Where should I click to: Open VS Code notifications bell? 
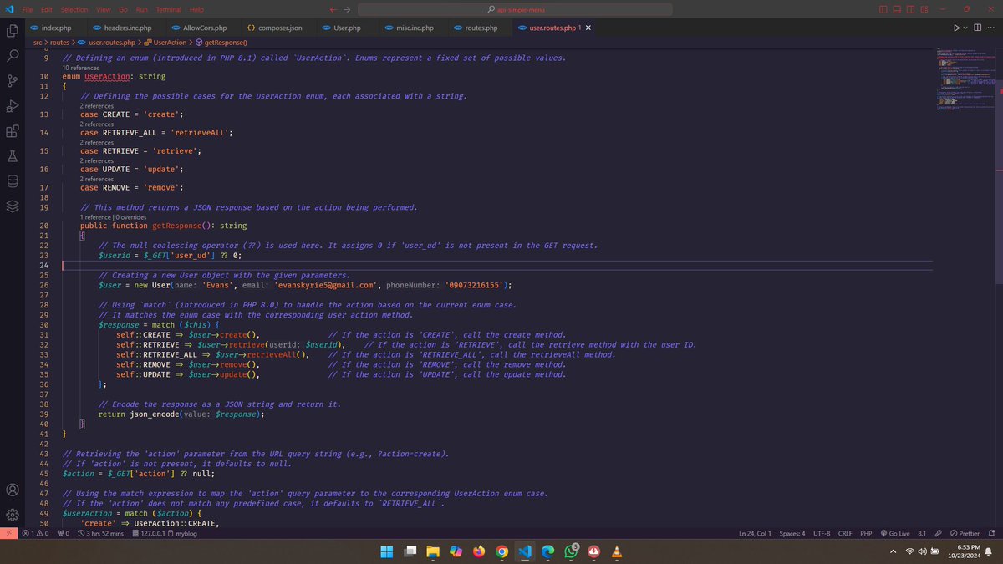(x=991, y=533)
